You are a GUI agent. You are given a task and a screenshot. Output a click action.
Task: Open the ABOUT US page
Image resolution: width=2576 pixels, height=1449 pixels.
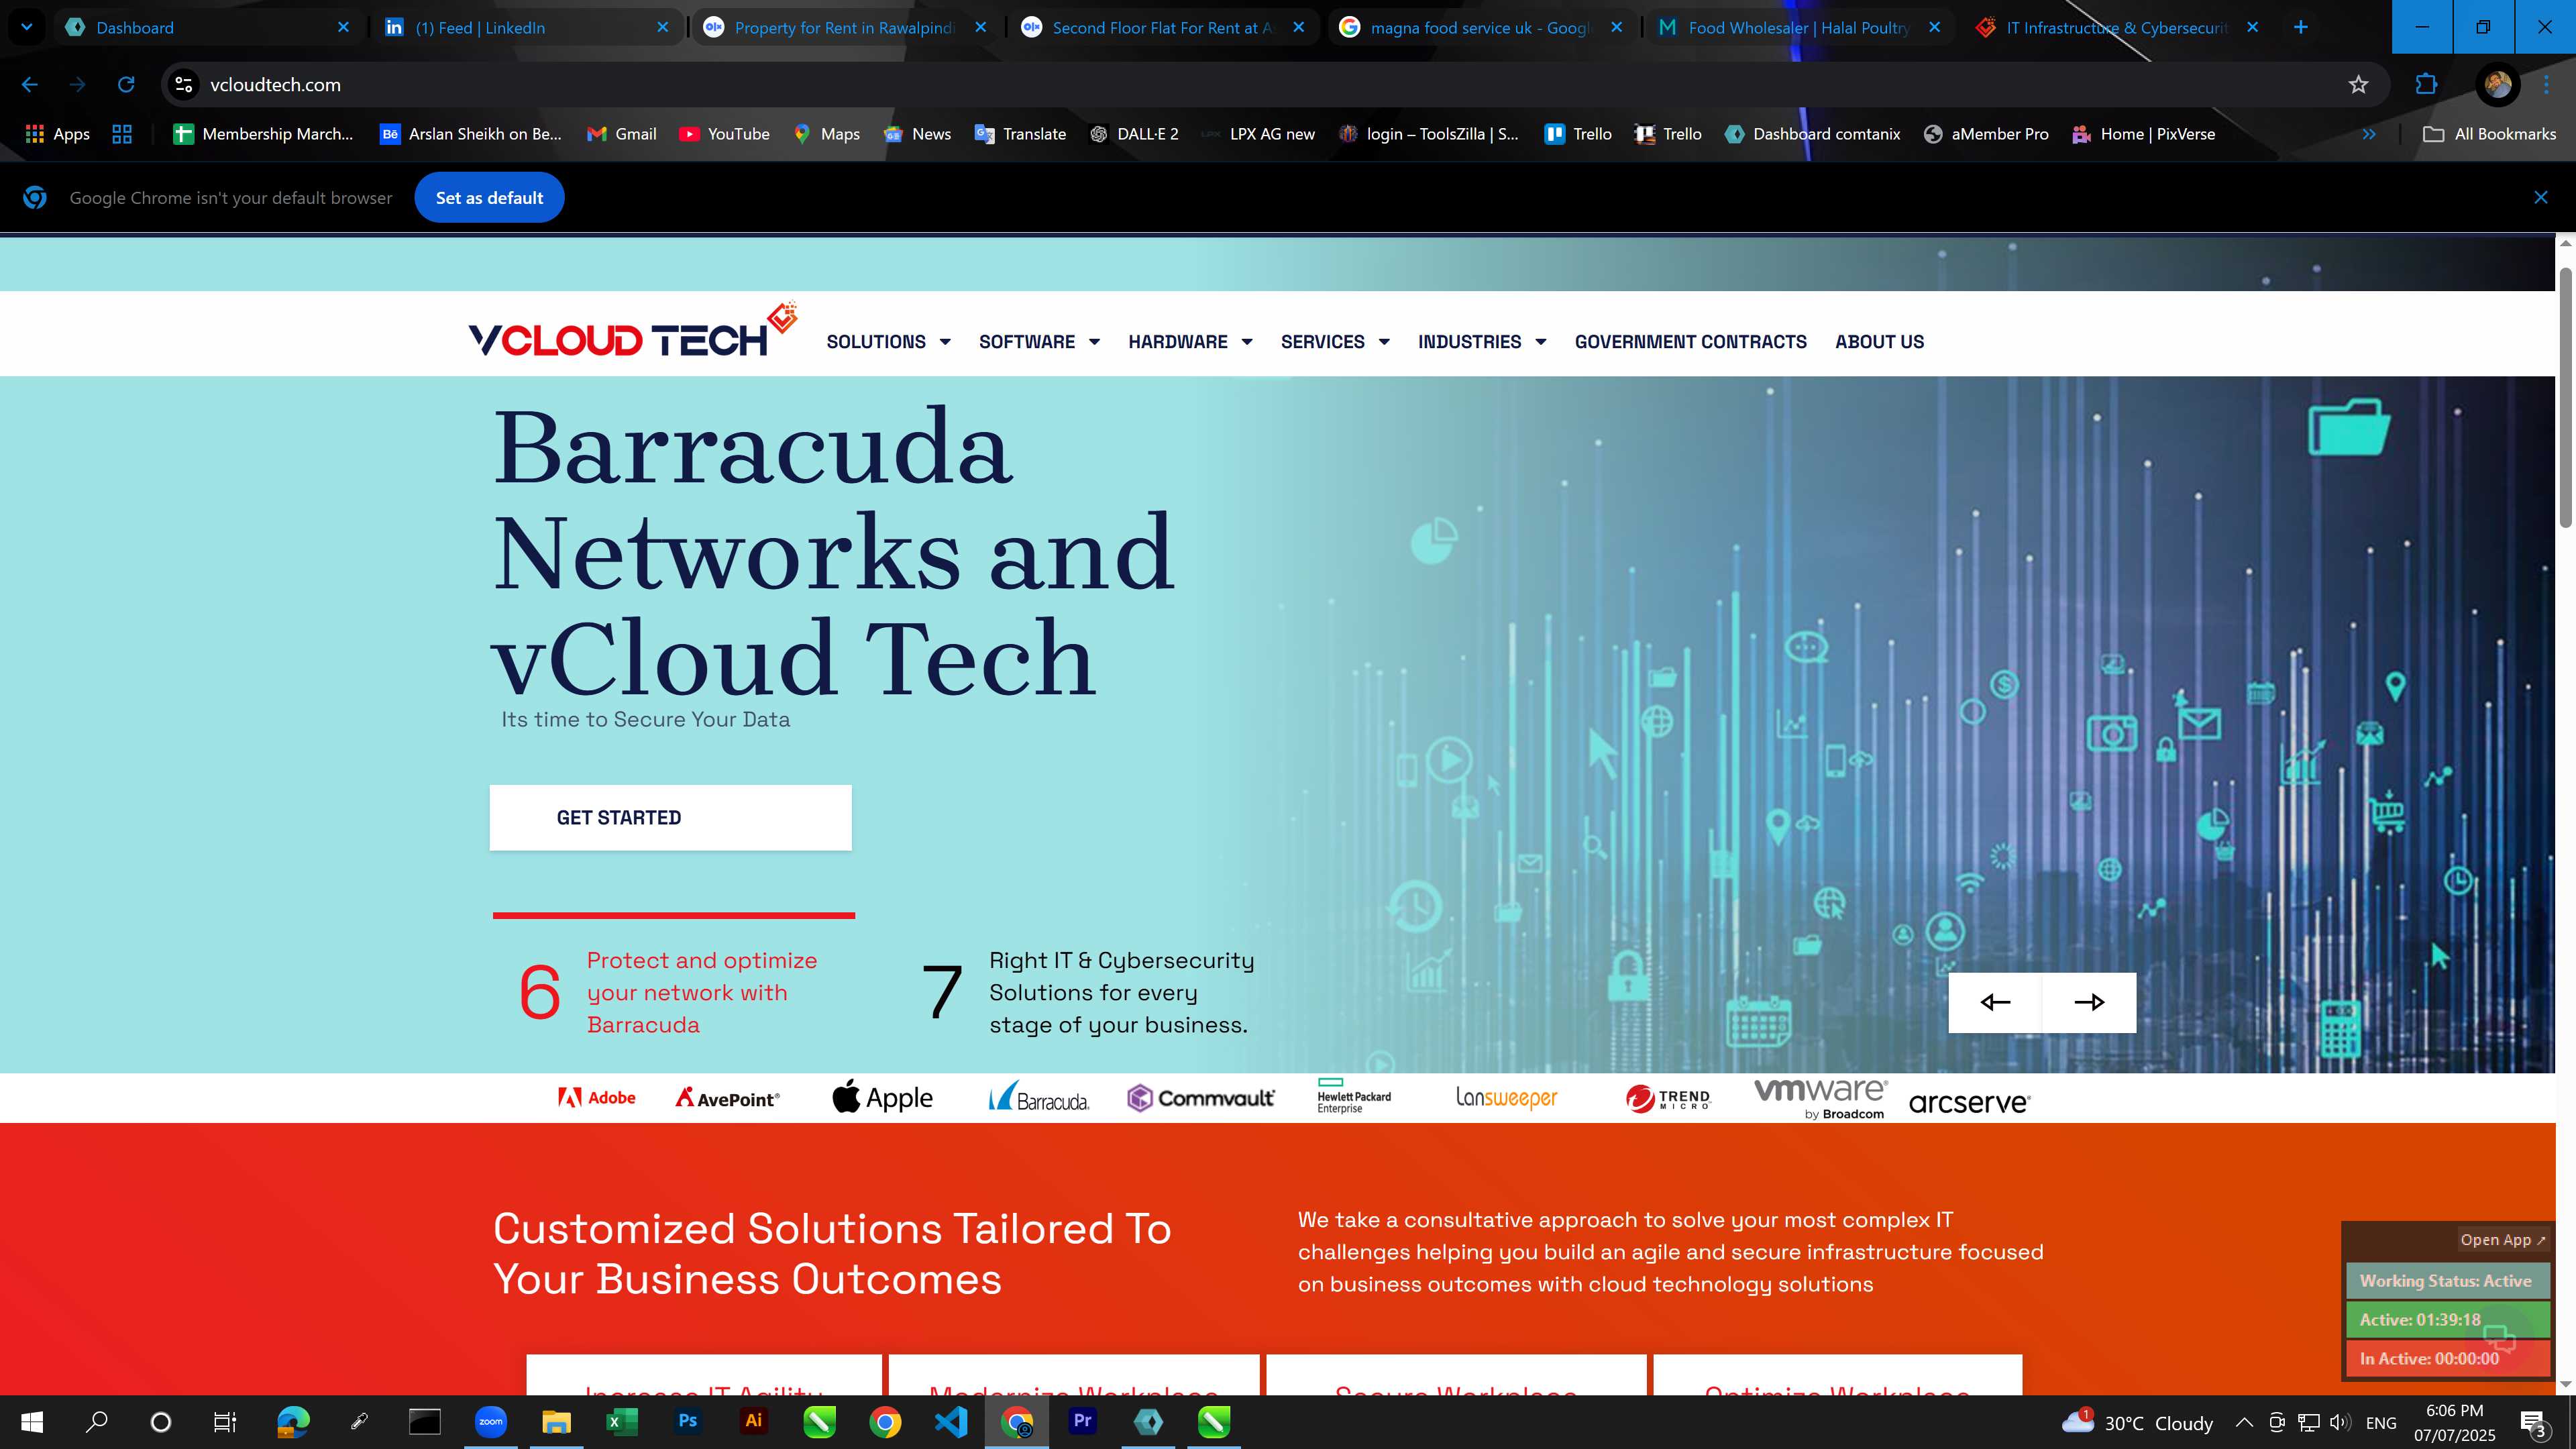coord(1879,342)
